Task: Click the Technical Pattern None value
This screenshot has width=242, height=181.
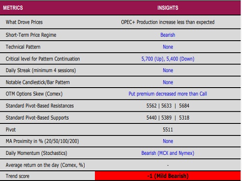Action: (x=168, y=47)
